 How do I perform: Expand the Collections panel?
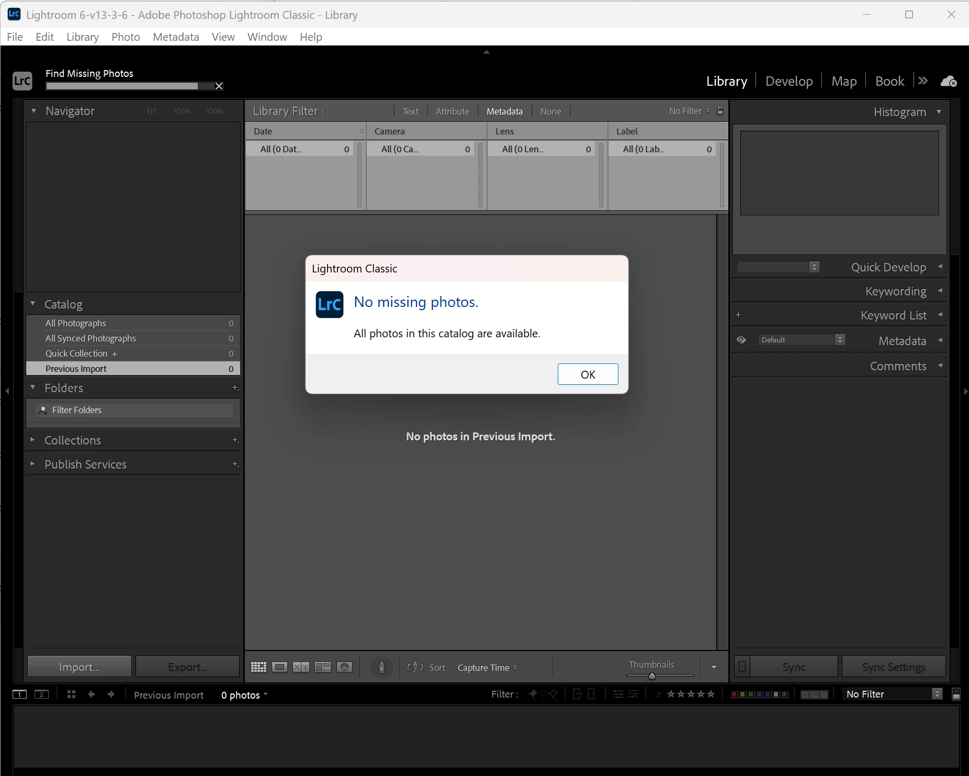click(32, 440)
